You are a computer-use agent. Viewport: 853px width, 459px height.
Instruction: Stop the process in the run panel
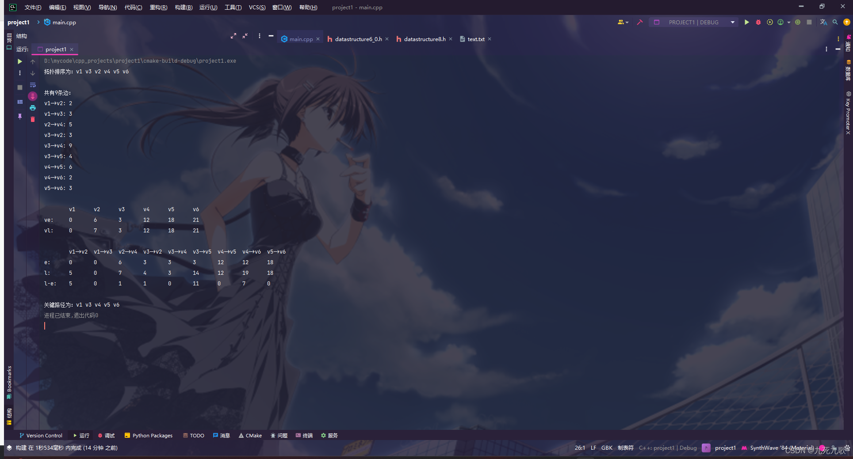point(20,87)
